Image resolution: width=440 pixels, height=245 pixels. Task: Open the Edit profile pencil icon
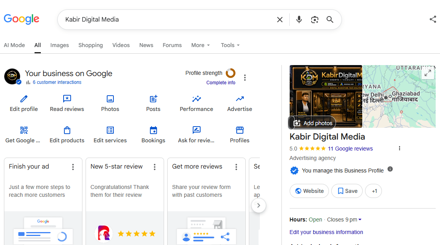pos(24,99)
